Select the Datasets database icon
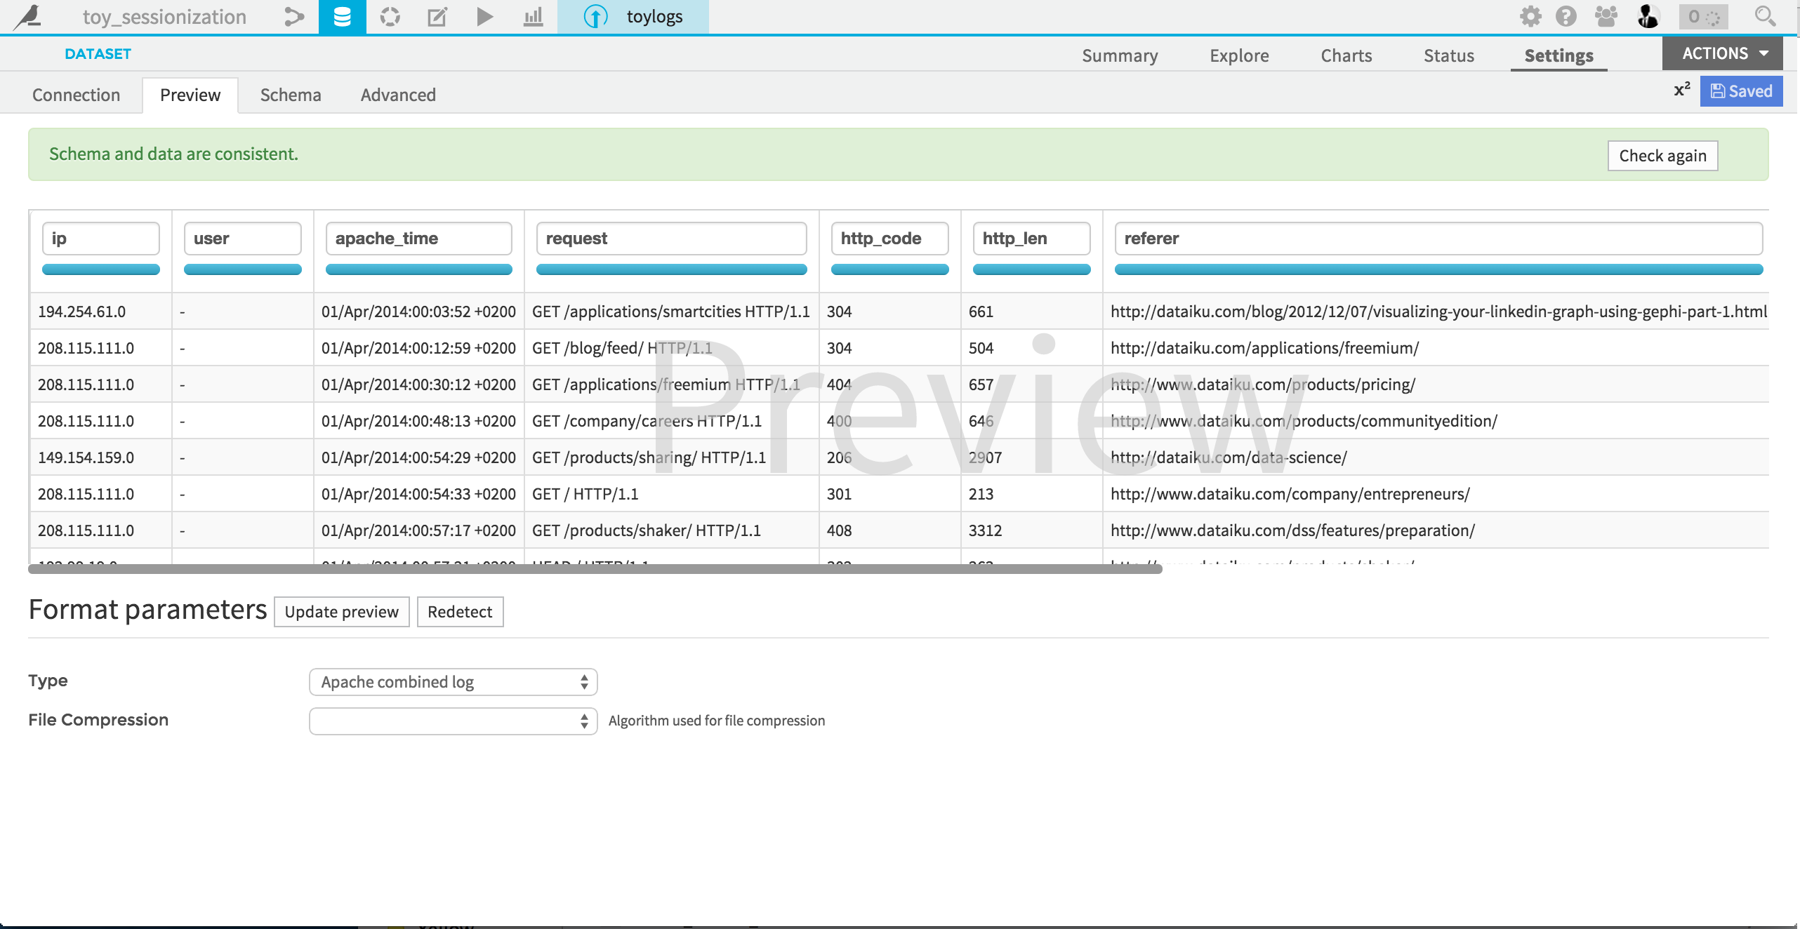The image size is (1800, 929). click(x=342, y=16)
